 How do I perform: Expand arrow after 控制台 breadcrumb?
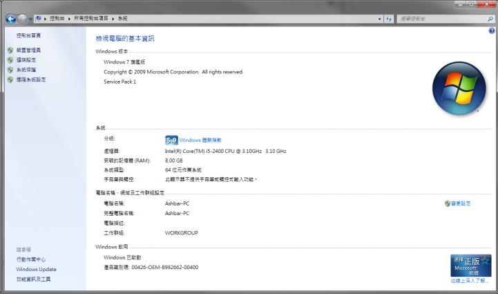pos(69,19)
